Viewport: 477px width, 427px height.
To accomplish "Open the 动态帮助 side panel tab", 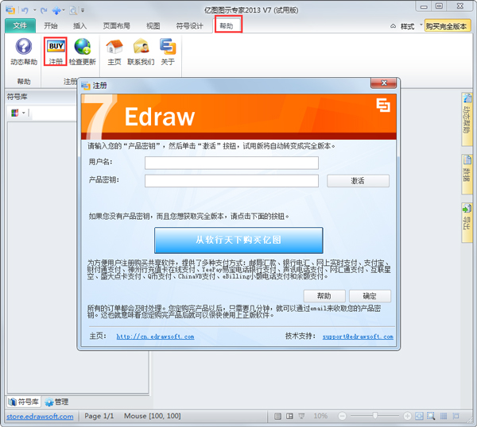I will [467, 119].
